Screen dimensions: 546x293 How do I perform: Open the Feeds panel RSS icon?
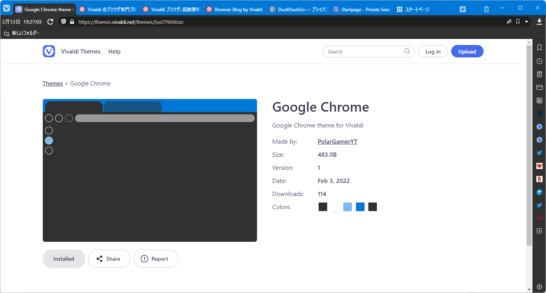point(539,100)
